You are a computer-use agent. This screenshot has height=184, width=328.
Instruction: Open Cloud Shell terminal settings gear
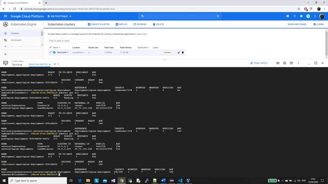[x=284, y=63]
